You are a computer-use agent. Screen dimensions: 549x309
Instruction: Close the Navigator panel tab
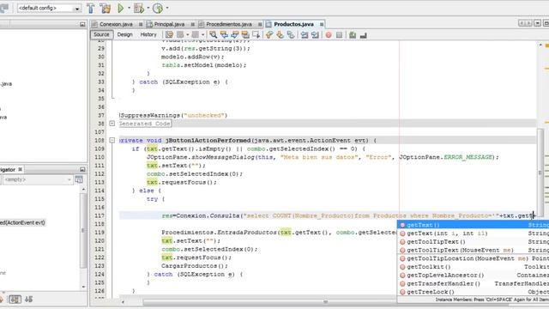(20, 170)
